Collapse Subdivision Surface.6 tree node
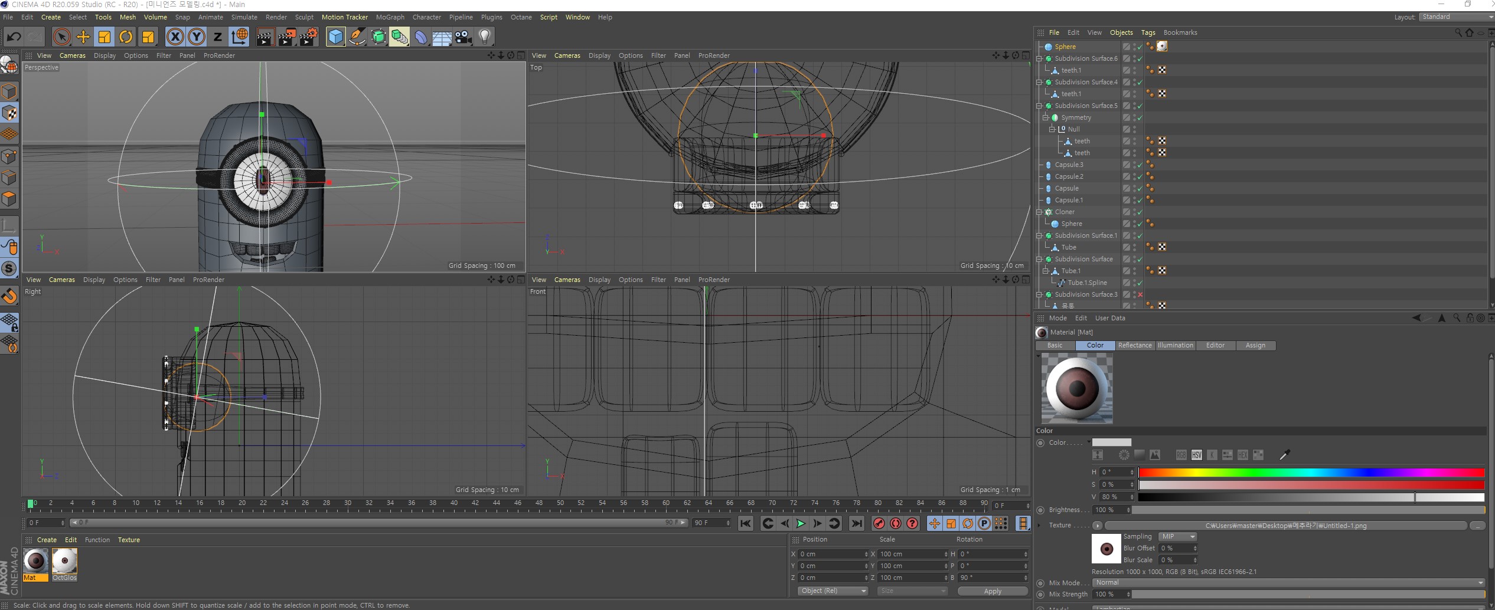1495x610 pixels. [1039, 58]
